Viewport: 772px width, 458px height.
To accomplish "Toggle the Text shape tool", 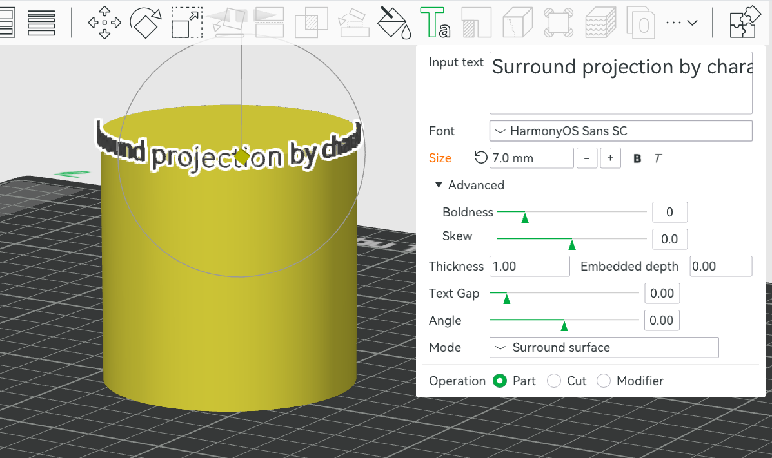I will click(435, 23).
